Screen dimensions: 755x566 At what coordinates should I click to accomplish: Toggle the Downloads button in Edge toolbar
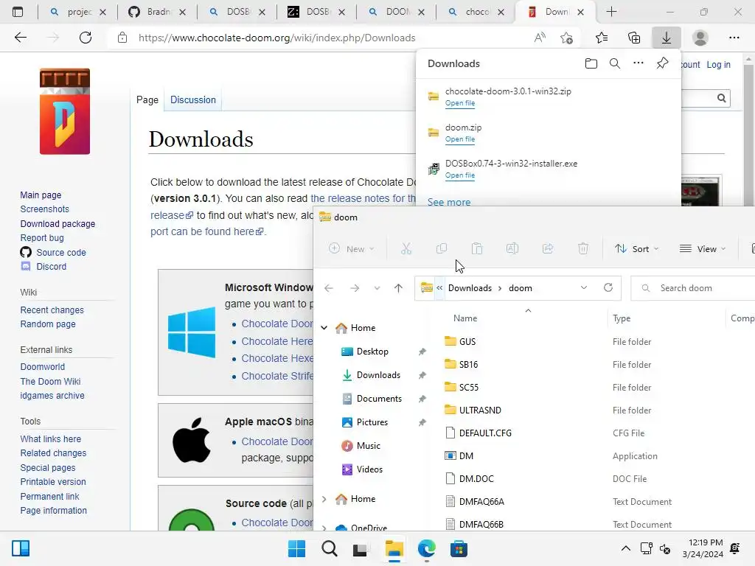point(667,38)
